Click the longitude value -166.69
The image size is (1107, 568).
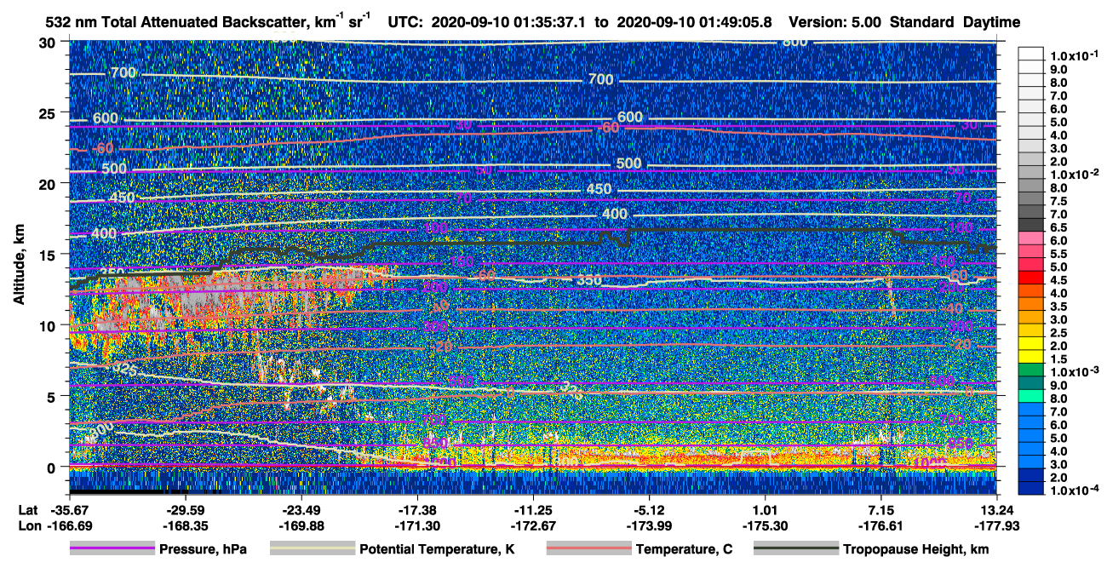click(x=69, y=525)
